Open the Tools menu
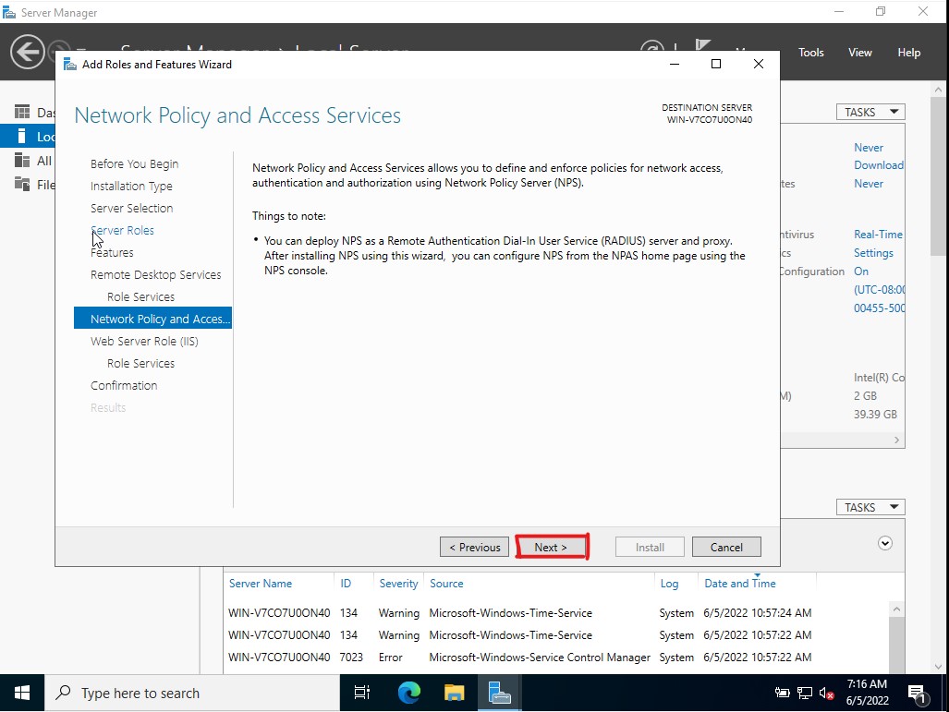The image size is (949, 712). coord(811,53)
